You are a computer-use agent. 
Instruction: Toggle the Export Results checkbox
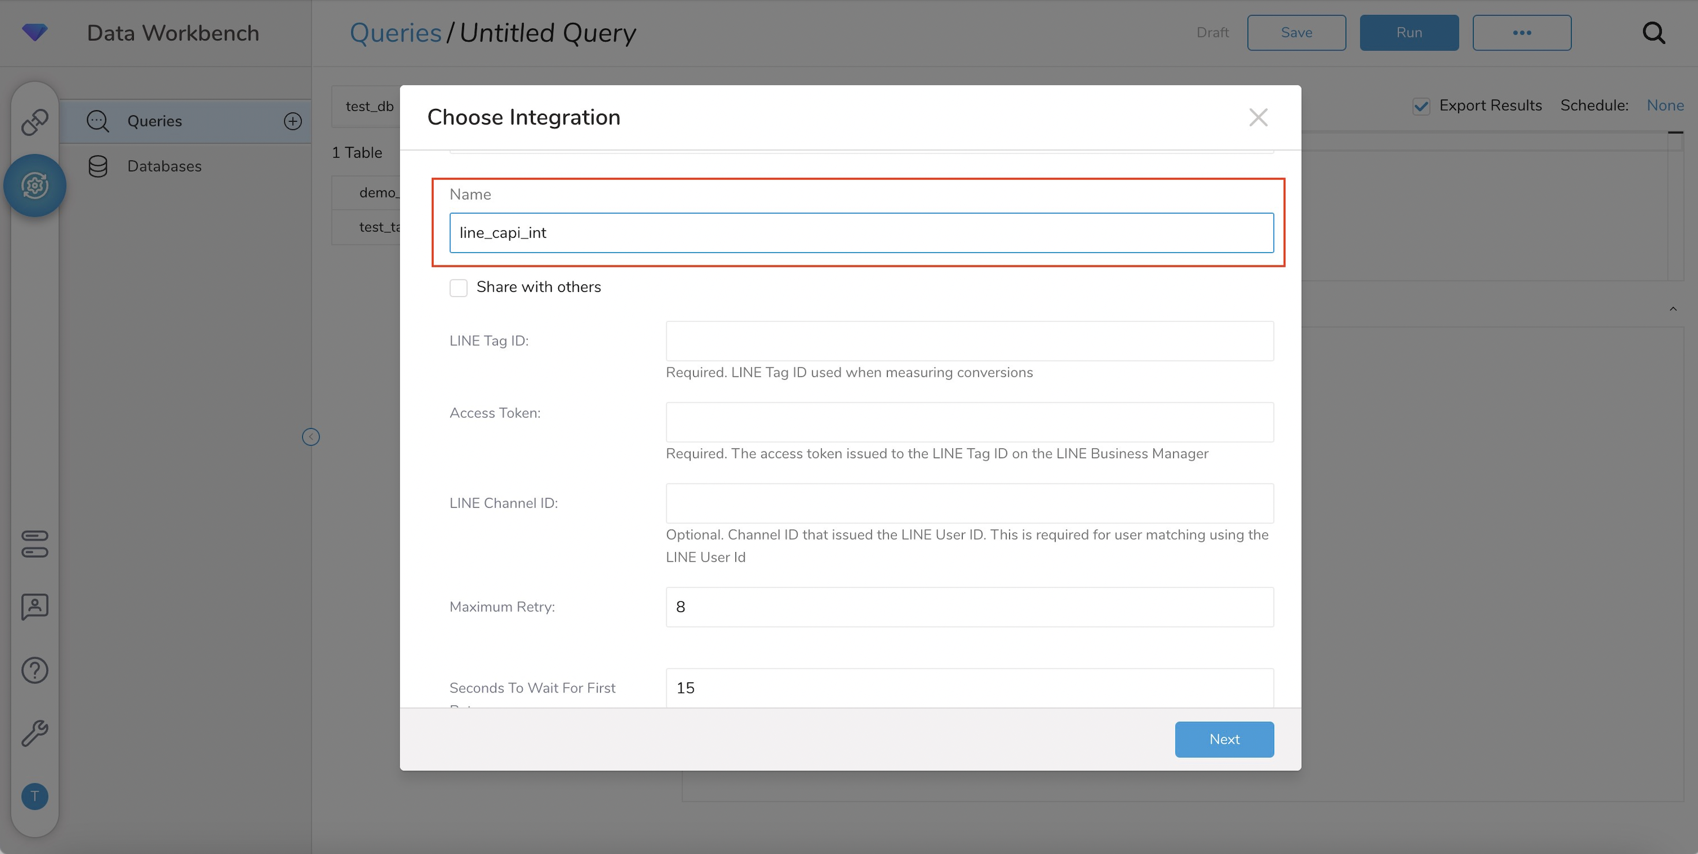point(1421,106)
